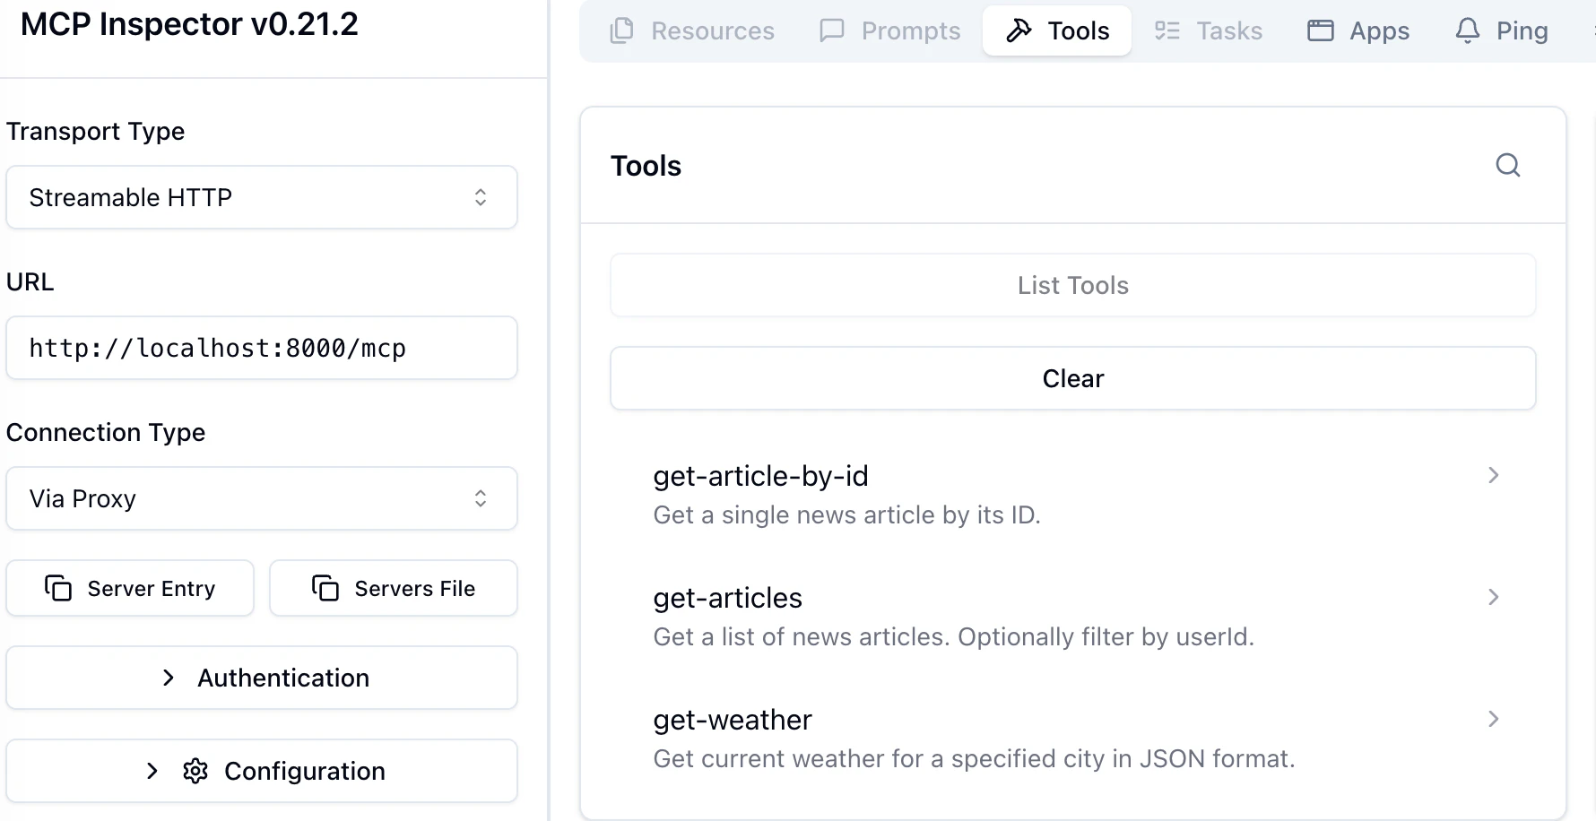Click the URL input field
Viewport: 1596px width, 821px height.
click(x=261, y=348)
